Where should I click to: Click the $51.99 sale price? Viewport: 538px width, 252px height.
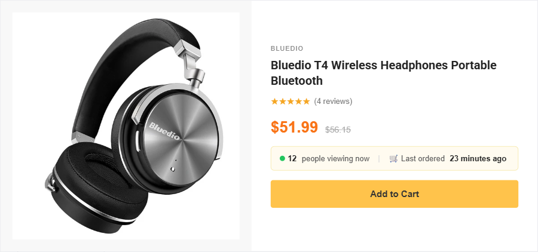pos(294,127)
